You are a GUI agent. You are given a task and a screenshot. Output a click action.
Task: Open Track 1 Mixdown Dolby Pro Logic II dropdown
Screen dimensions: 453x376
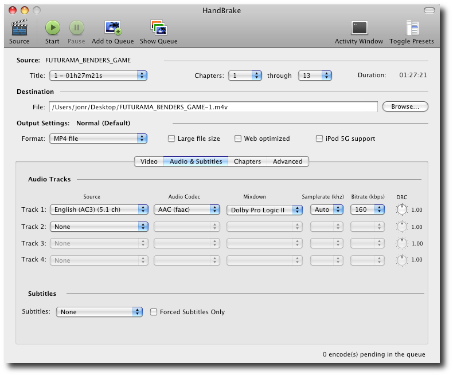coord(264,210)
